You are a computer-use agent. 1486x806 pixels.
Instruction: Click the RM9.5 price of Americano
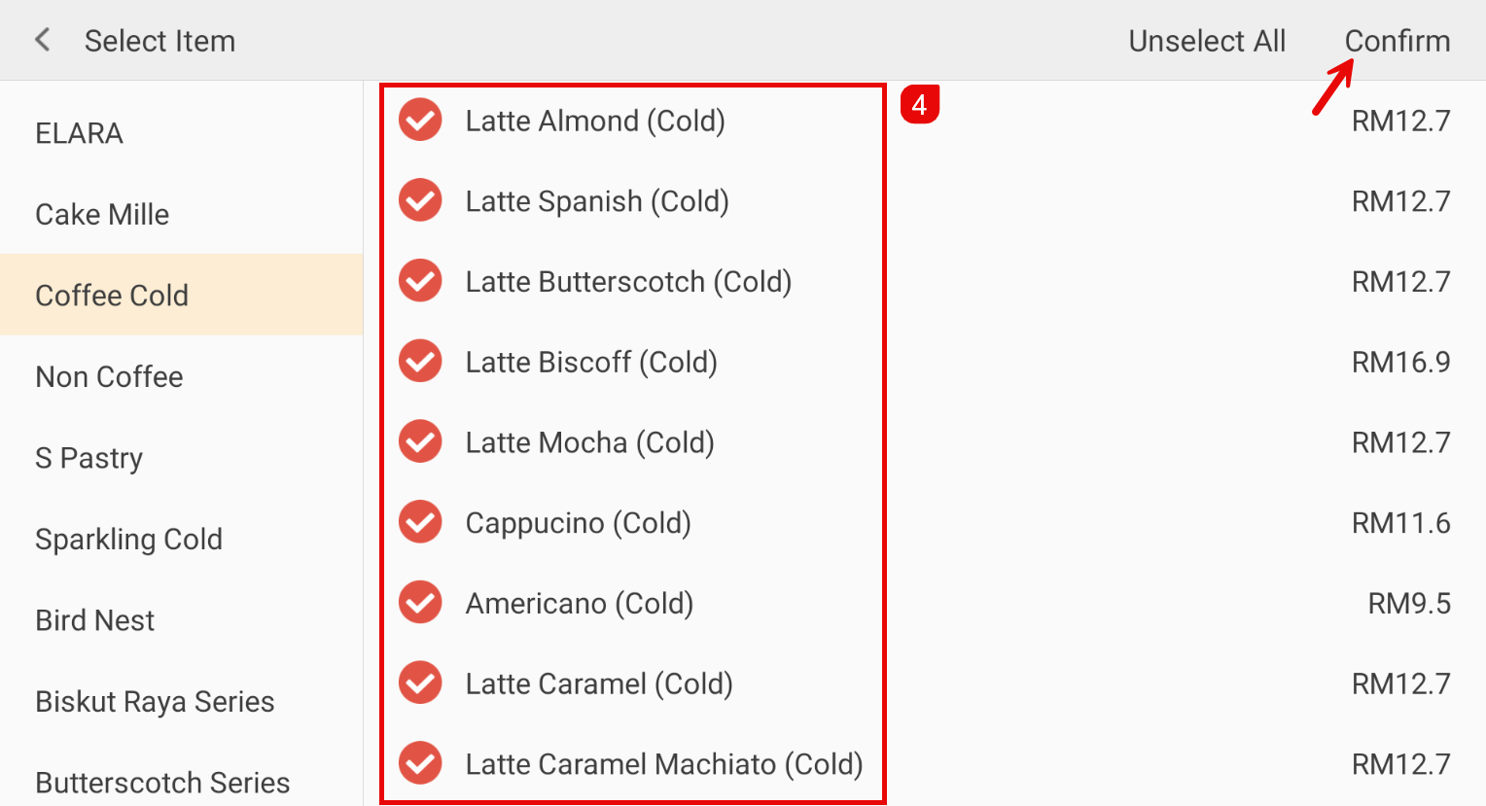(x=1408, y=603)
